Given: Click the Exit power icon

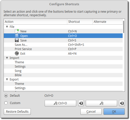Looking at the screenshot, I should click(17, 53).
